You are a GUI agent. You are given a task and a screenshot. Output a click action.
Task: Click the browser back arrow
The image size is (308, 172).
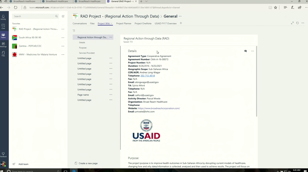2,8
